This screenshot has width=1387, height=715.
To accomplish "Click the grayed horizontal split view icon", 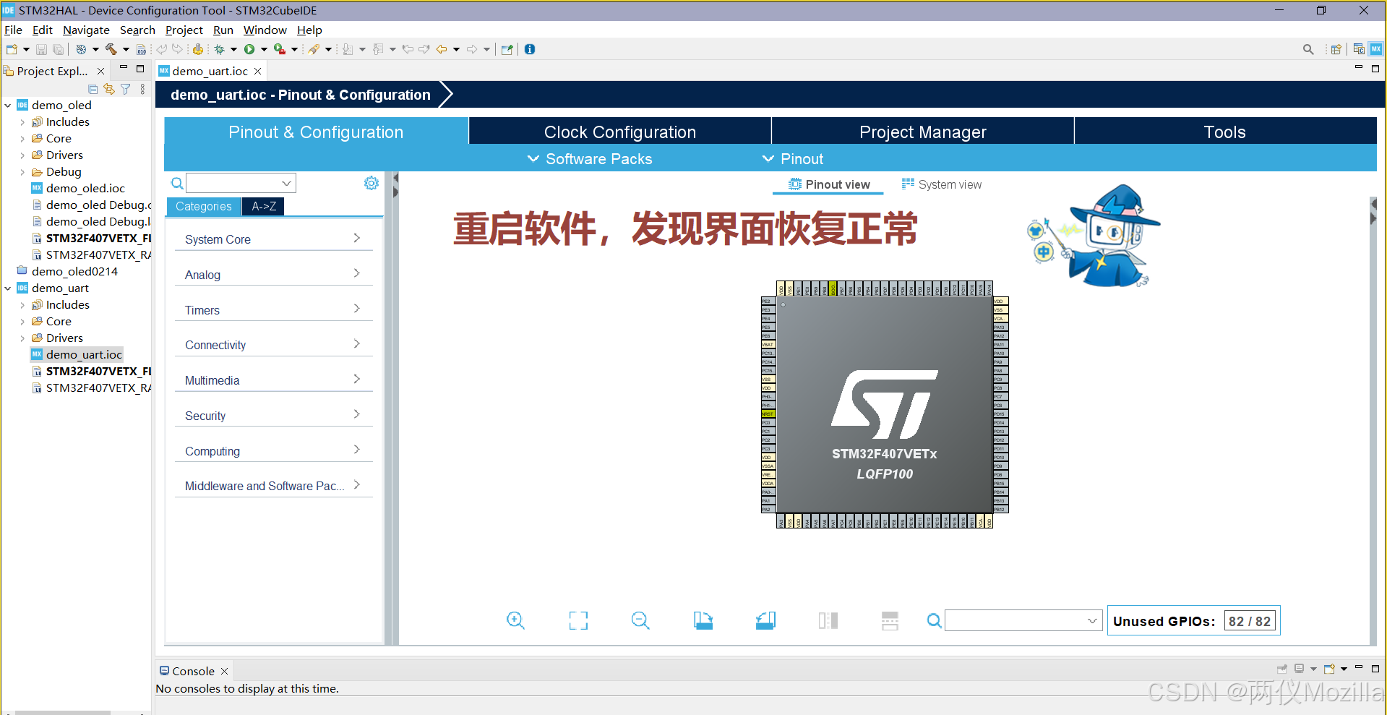I will (890, 620).
